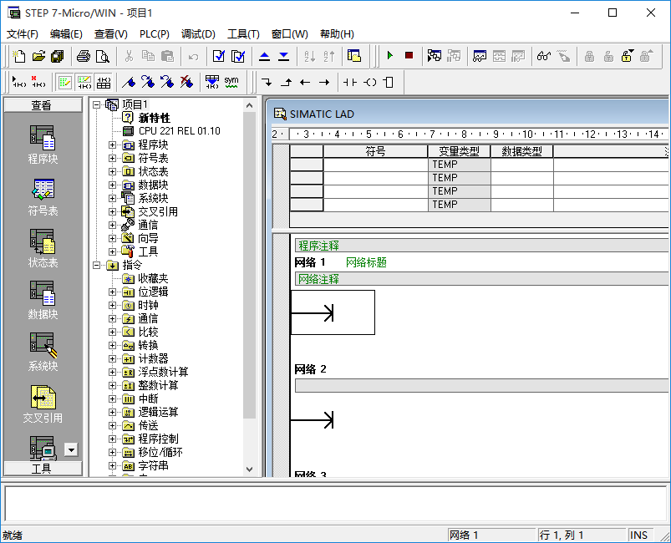The width and height of the screenshot is (671, 543).
Task: Expand the 状态表 tree node
Action: [x=112, y=171]
